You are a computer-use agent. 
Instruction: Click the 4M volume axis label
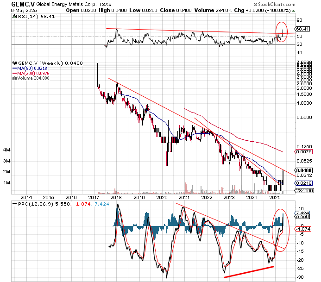click(x=6, y=150)
